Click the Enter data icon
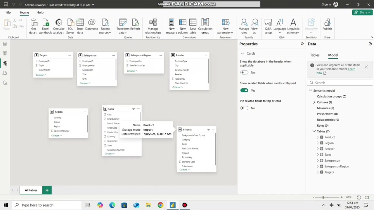Viewport: 374px width, 210px height. tap(80, 23)
